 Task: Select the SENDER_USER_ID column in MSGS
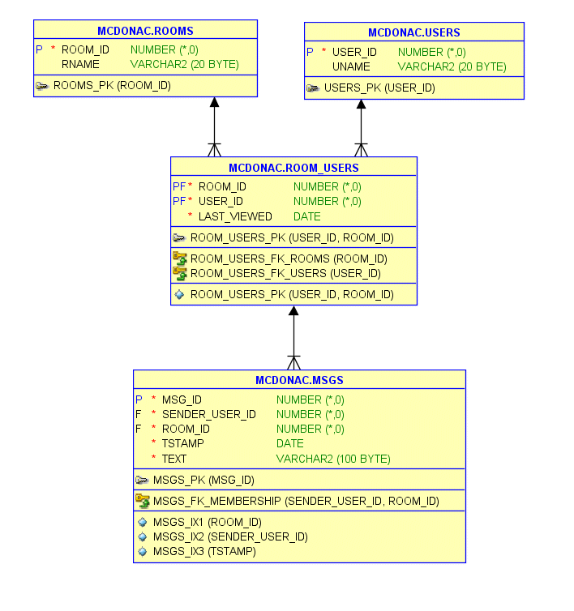click(x=209, y=414)
